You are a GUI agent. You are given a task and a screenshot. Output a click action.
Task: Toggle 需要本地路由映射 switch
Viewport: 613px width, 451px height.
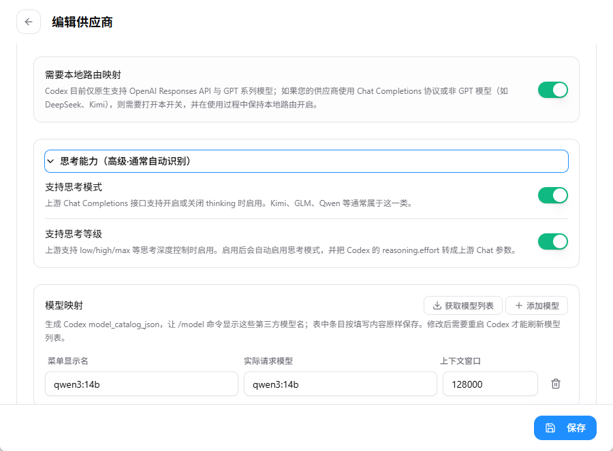553,90
